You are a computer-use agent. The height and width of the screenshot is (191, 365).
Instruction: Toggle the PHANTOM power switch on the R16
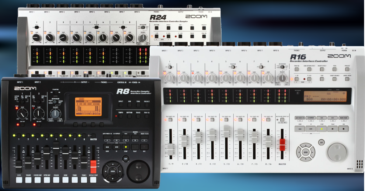coord(233,67)
